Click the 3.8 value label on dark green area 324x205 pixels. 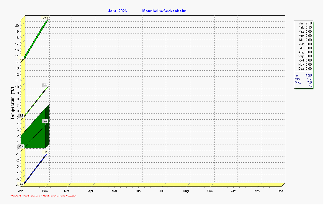[x=45, y=121]
